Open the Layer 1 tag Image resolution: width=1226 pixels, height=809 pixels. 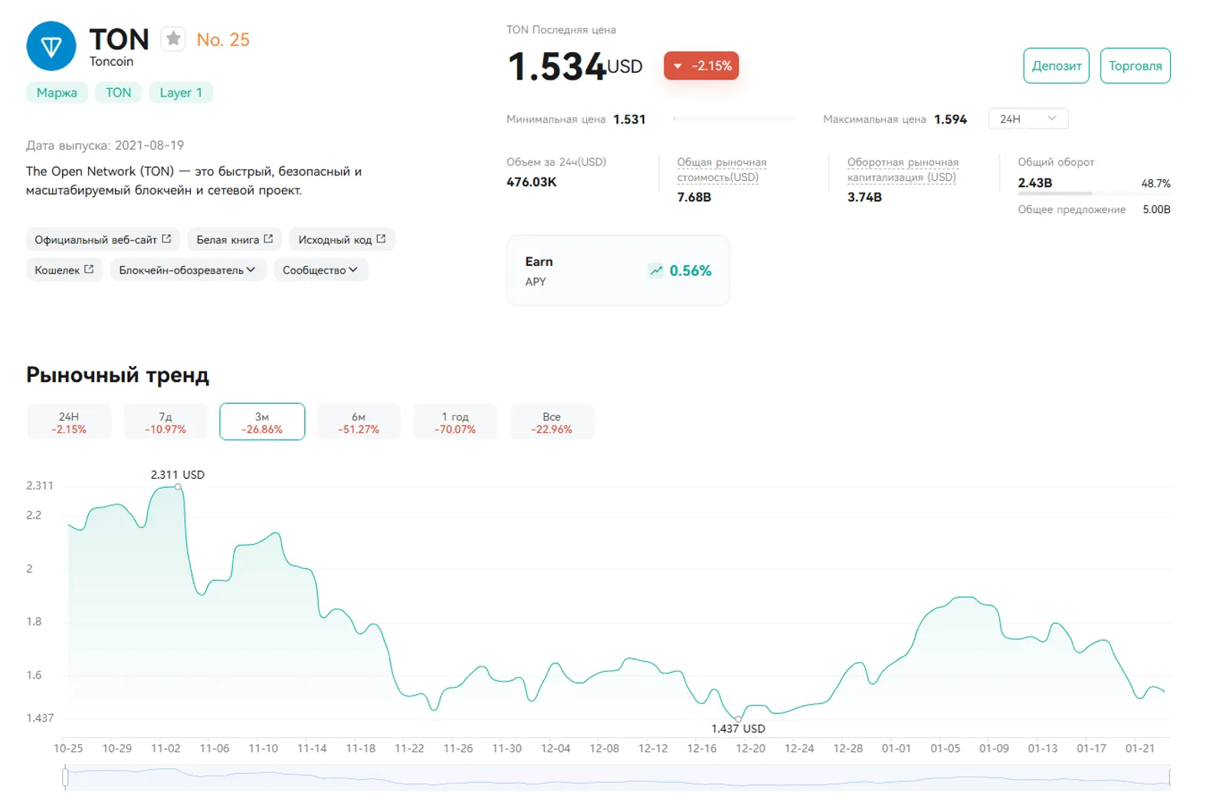pos(181,93)
